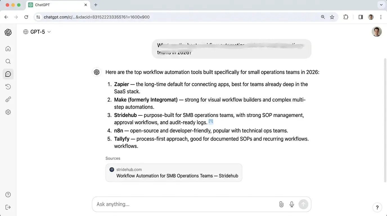This screenshot has width=387, height=216.
Task: Start voice input with the microphone icon
Action: (292, 204)
